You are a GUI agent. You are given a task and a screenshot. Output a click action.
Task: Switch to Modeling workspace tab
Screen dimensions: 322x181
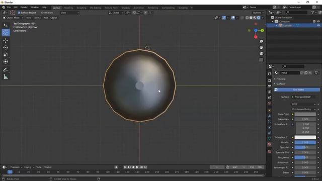(68, 8)
